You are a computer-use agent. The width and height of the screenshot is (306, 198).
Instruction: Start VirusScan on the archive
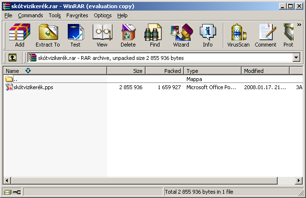point(238,35)
